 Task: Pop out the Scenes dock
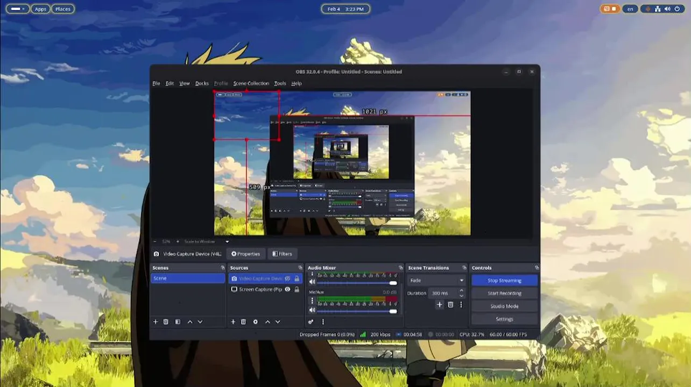point(223,268)
